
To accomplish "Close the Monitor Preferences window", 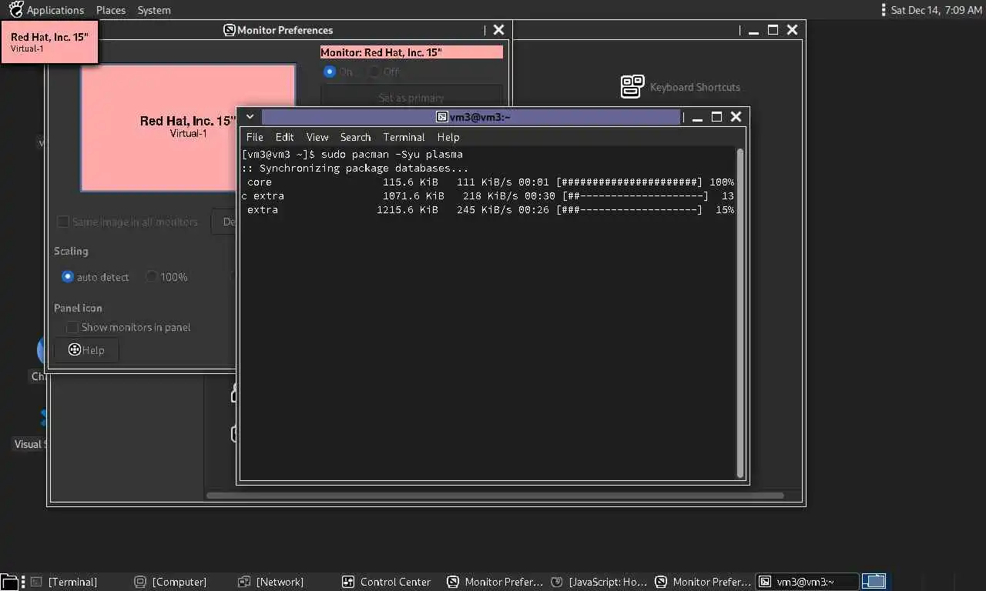I will (499, 30).
